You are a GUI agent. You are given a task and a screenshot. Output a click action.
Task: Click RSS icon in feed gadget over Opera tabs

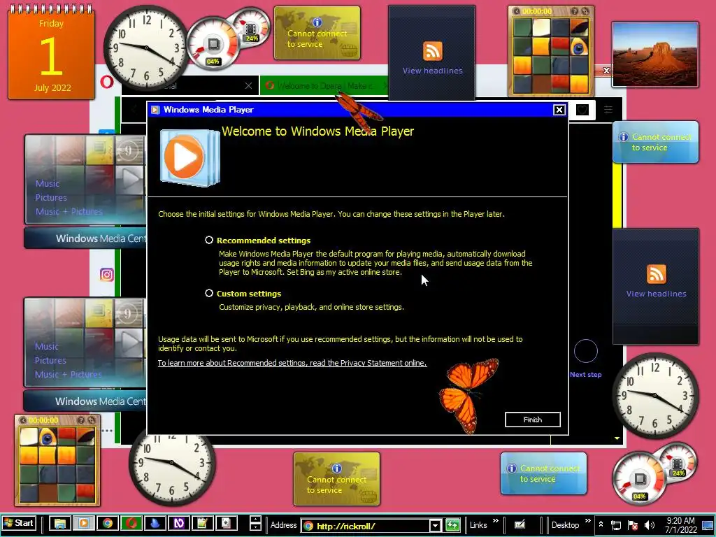432,50
